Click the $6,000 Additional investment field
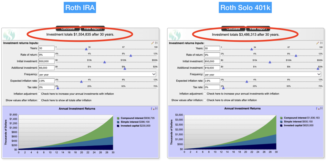Screen dimensions: 326x161 pos(46,68)
